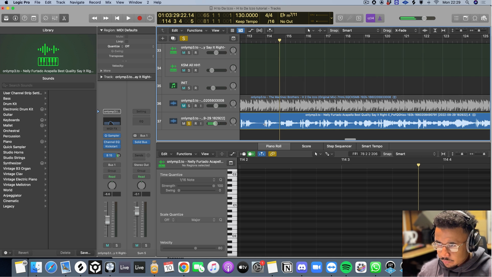Click the Scissors editors button

[64, 18]
